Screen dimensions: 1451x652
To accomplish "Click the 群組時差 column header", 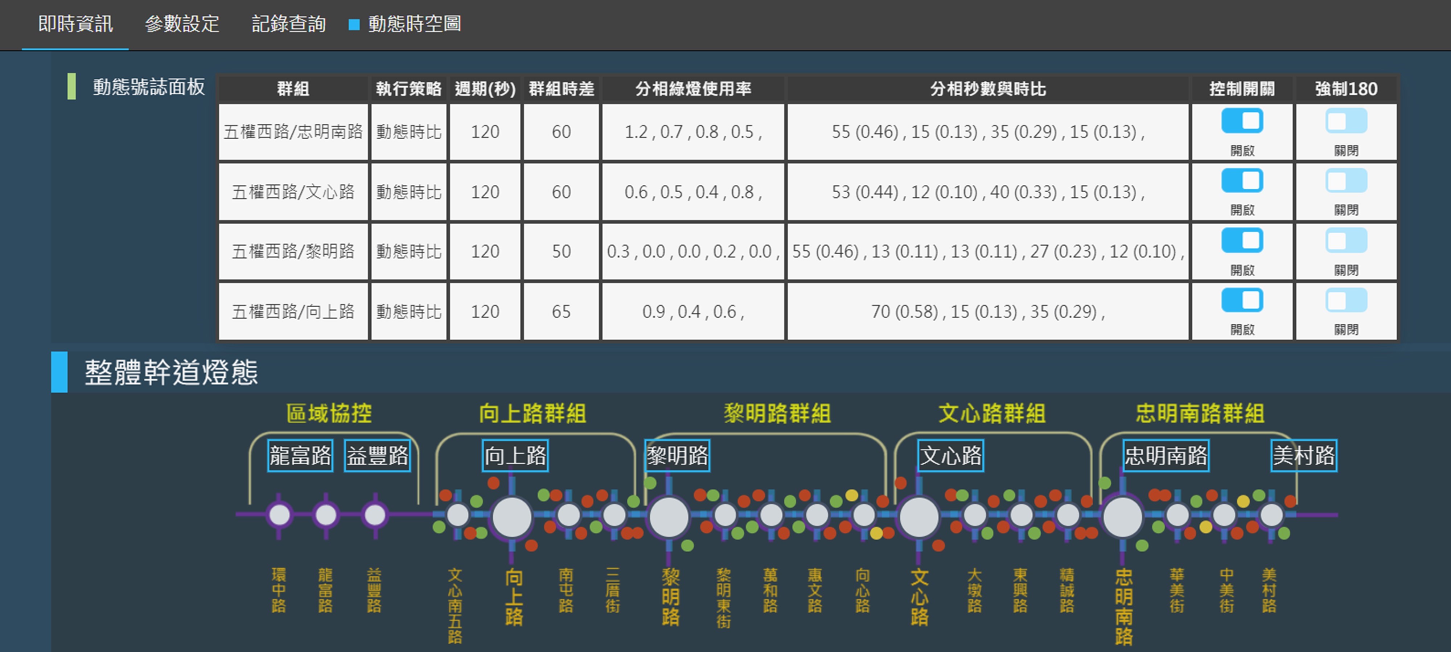I will 561,89.
